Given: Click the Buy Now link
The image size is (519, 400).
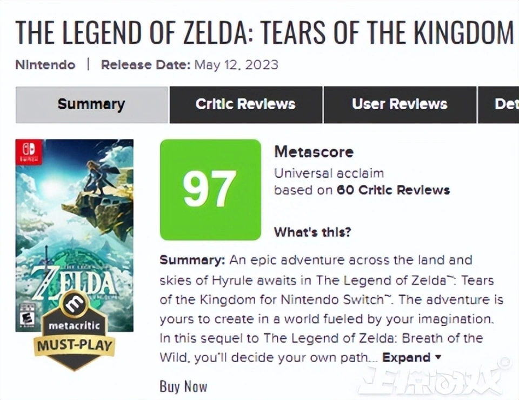Looking at the screenshot, I should click(183, 386).
